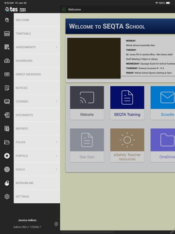Go to the TIMETABLE menu item

click(37, 34)
